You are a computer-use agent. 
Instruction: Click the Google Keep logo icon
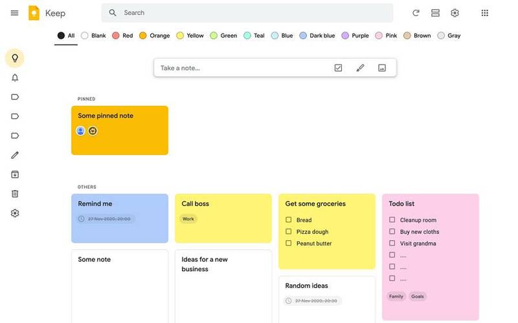tap(34, 13)
